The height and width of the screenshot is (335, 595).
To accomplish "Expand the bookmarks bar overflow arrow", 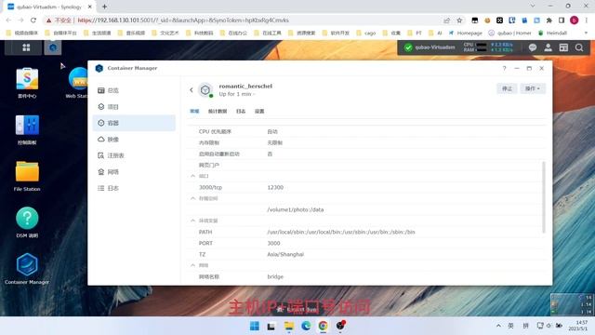I will click(x=587, y=33).
